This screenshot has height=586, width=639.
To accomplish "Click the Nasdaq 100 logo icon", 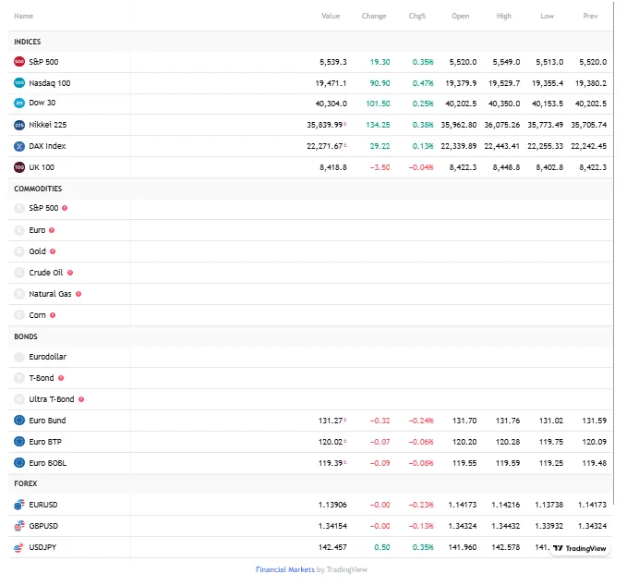I will [x=19, y=83].
